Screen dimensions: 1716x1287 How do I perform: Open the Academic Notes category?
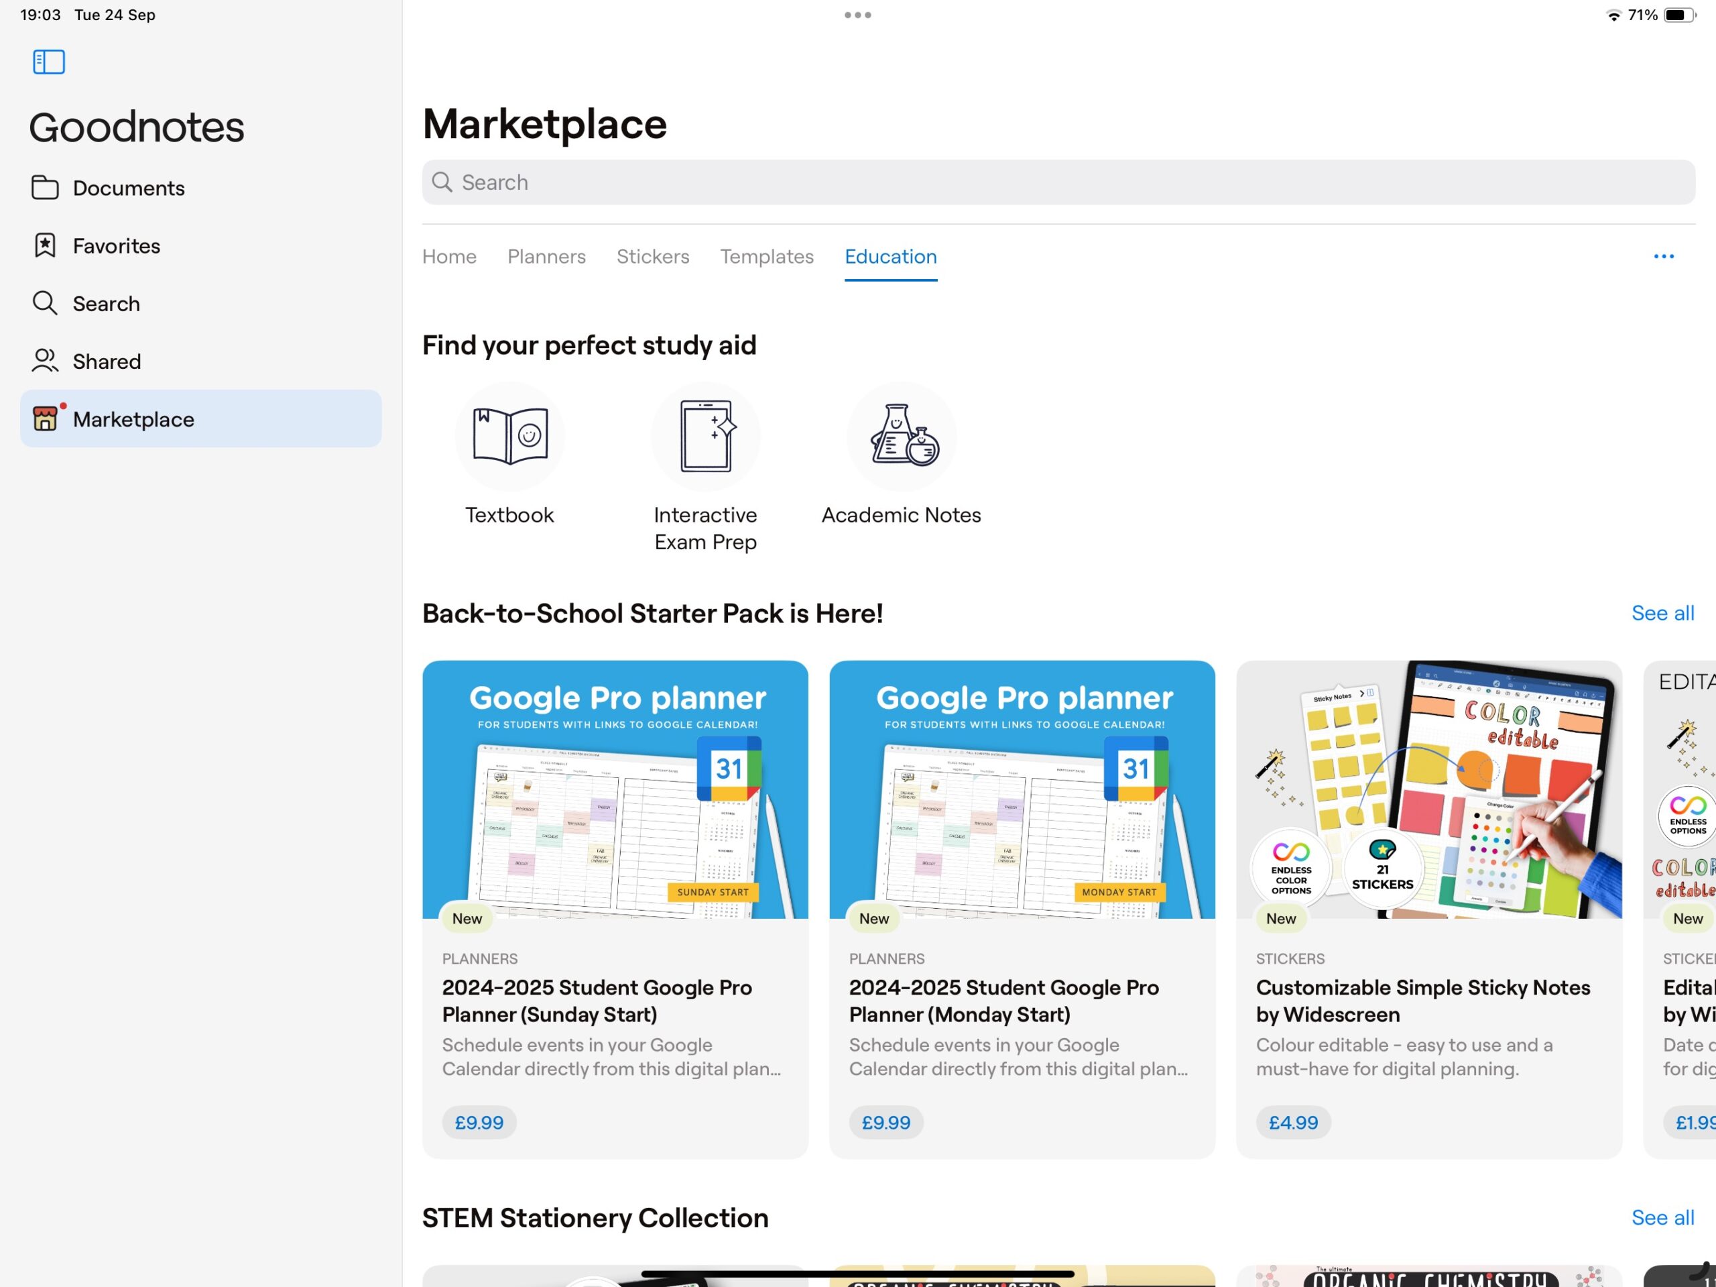[x=902, y=455]
